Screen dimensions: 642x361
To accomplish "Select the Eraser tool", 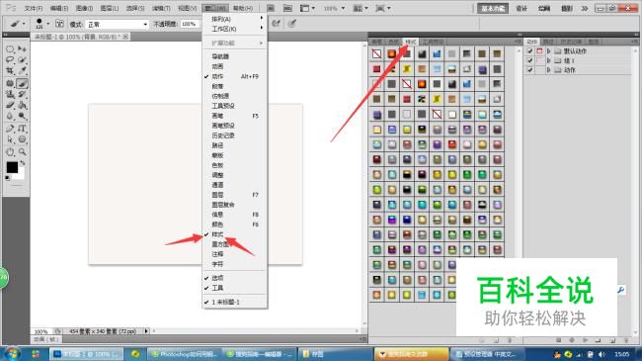I will [10, 106].
